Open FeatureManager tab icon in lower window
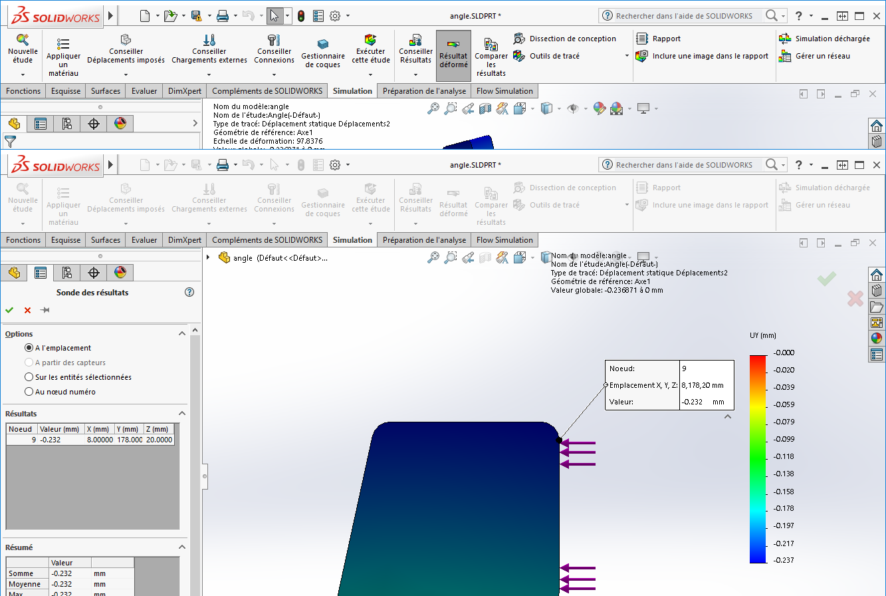 point(14,272)
